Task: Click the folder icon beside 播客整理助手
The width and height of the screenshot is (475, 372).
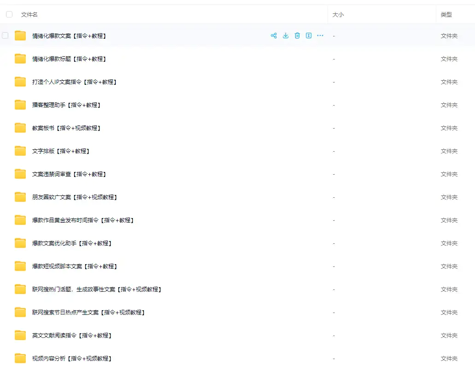Action: 20,105
